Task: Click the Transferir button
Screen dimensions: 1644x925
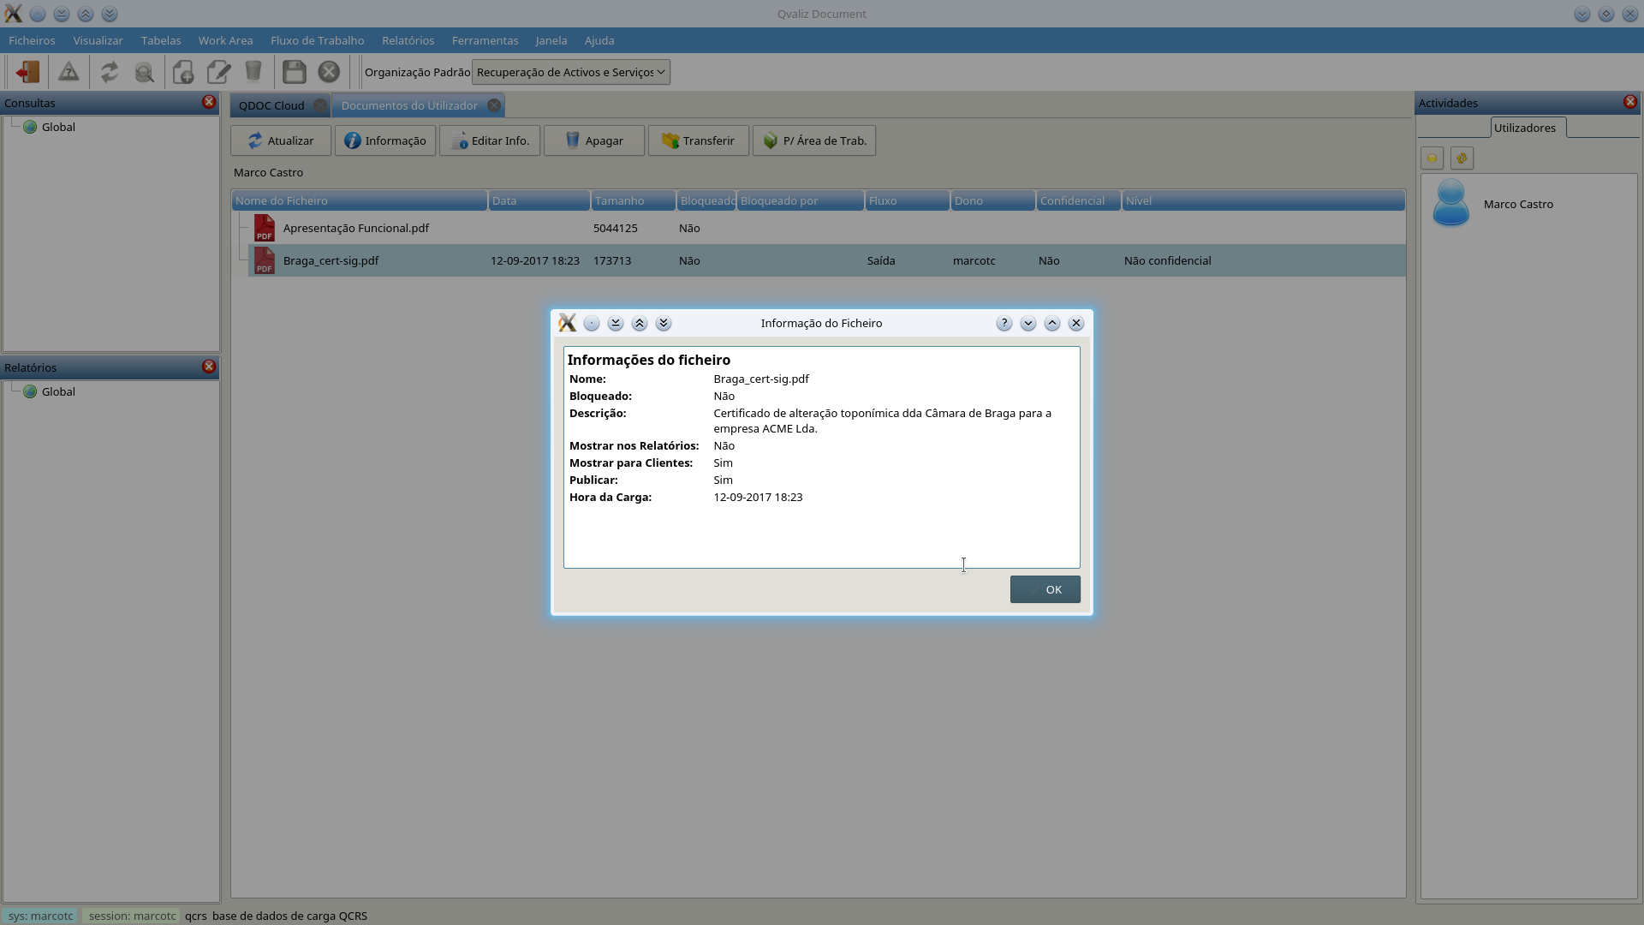Action: 698,140
